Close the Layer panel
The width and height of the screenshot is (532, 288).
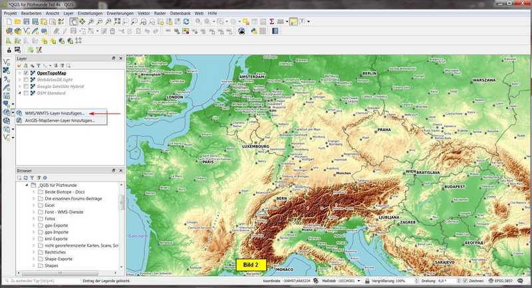click(121, 59)
